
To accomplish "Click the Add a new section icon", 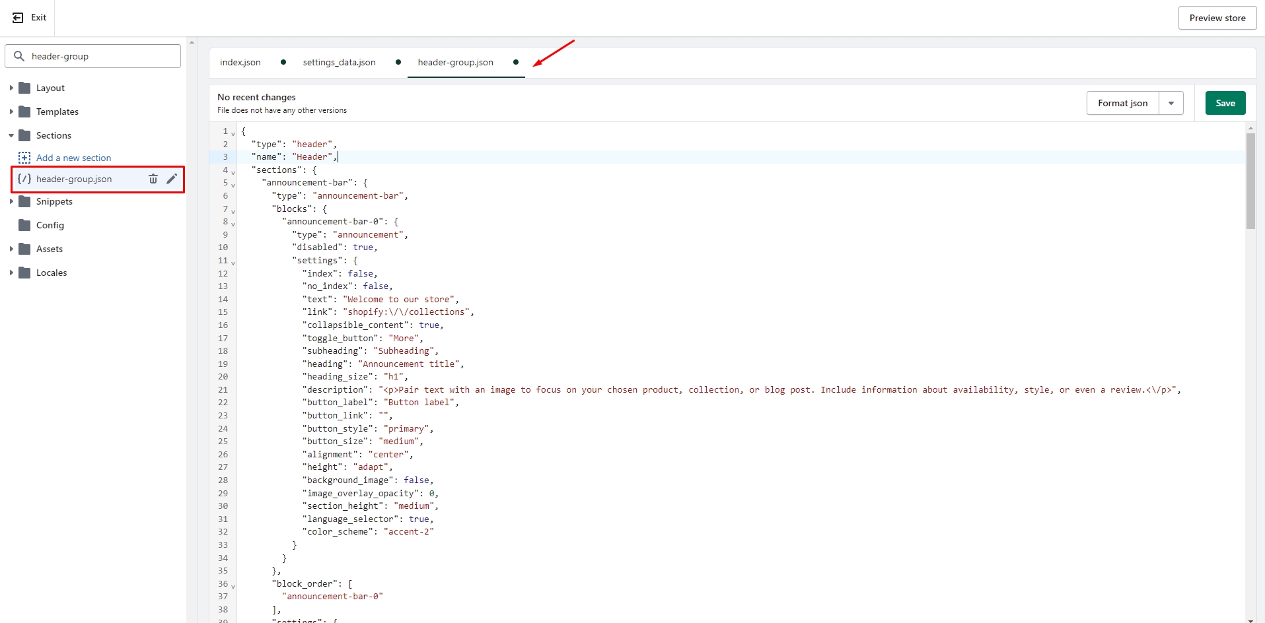I will (x=24, y=158).
